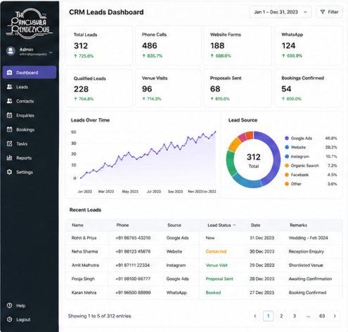Open the Reports menu item
Image resolution: width=348 pixels, height=332 pixels.
point(30,158)
